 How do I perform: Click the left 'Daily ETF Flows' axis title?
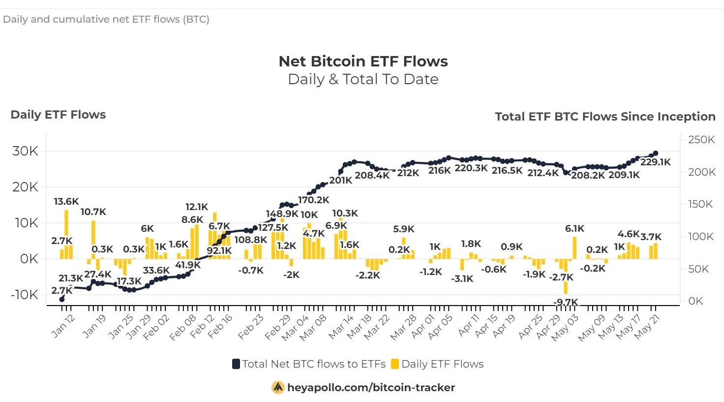[x=58, y=115]
